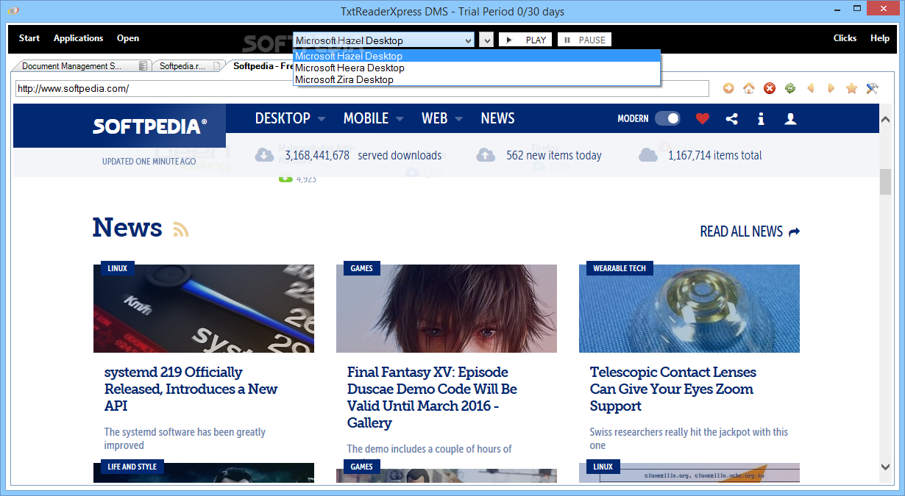905x496 pixels.
Task: Open the Applications menu
Action: point(78,38)
